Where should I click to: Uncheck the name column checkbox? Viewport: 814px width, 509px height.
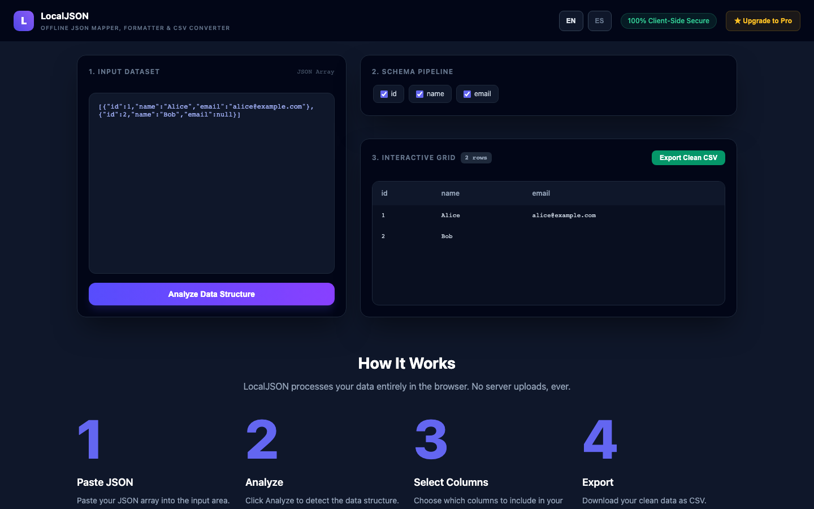coord(419,94)
